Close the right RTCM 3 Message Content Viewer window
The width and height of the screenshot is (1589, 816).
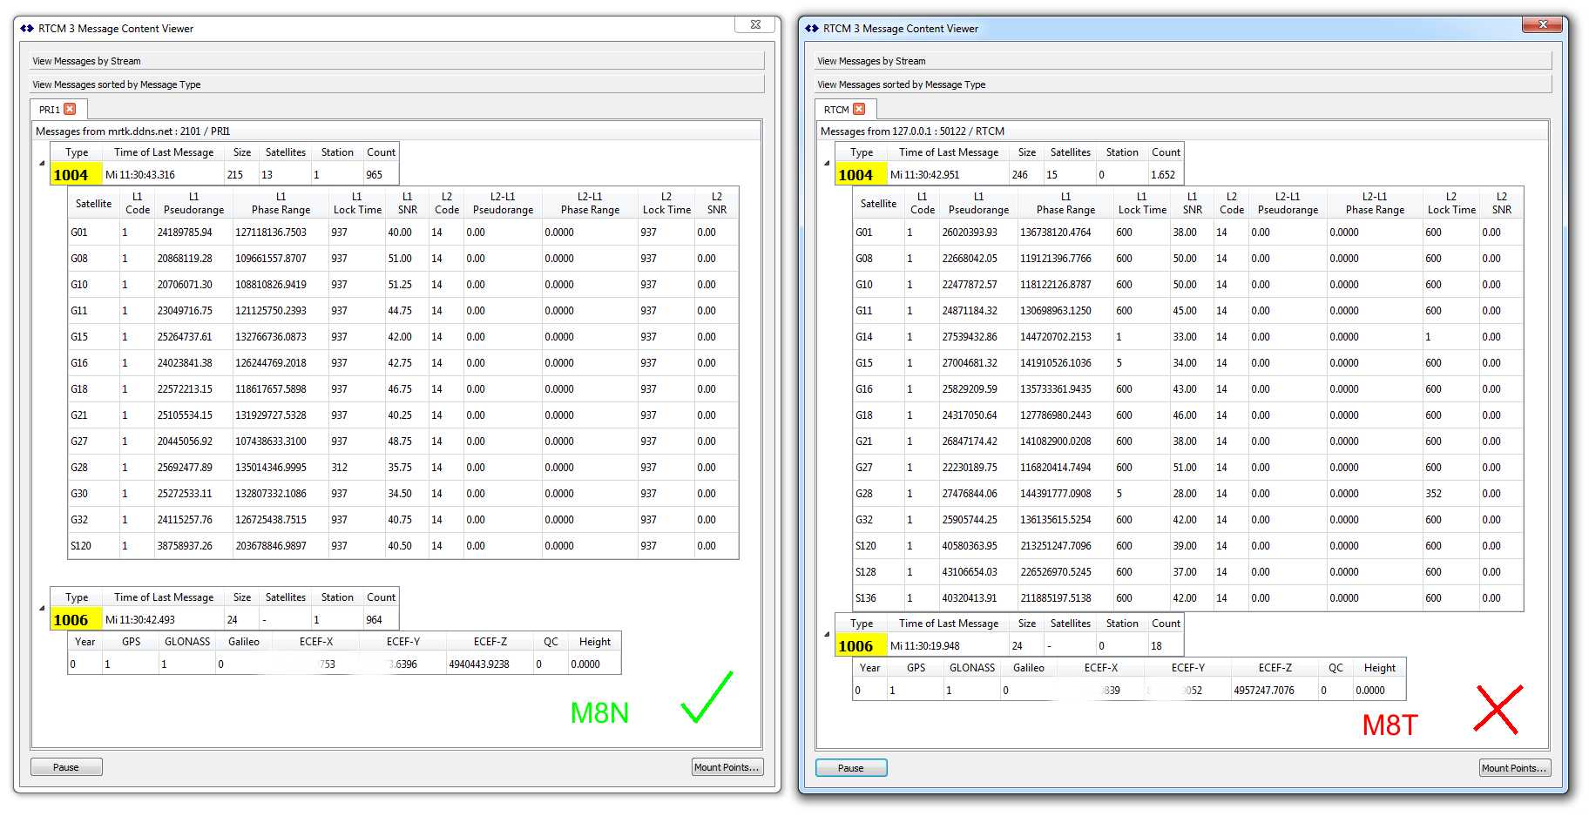pos(1542,24)
